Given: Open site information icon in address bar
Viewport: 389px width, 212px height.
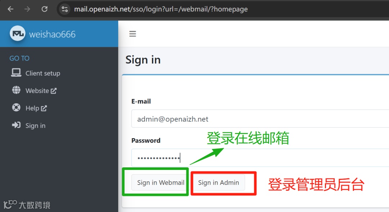Looking at the screenshot, I should click(65, 9).
